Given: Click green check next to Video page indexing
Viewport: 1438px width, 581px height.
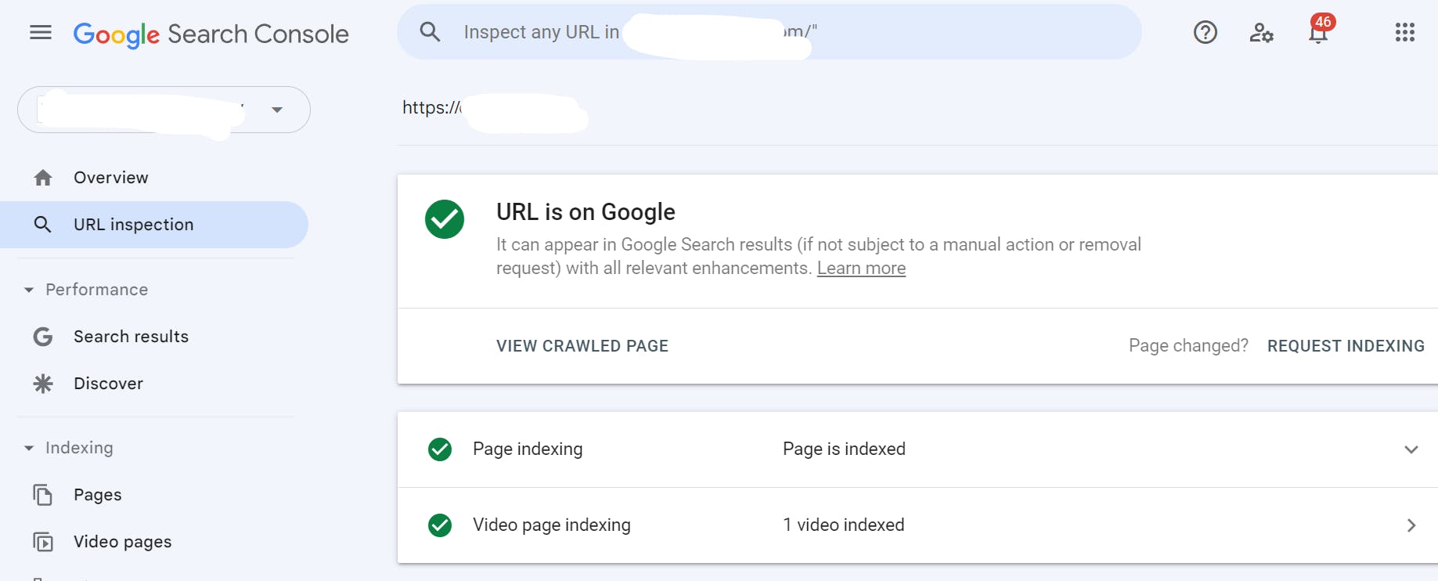Looking at the screenshot, I should 440,525.
